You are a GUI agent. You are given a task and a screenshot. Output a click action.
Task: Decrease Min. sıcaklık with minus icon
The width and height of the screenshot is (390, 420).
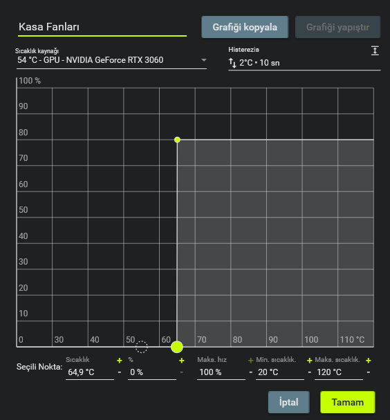pyautogui.click(x=310, y=372)
